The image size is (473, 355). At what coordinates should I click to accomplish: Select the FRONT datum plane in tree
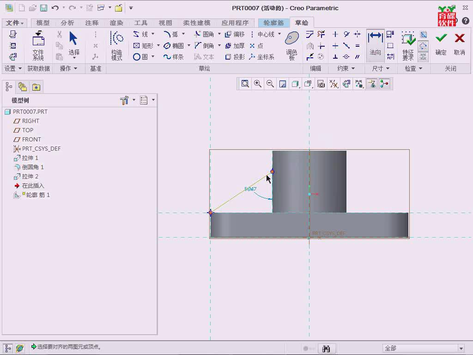(x=27, y=140)
